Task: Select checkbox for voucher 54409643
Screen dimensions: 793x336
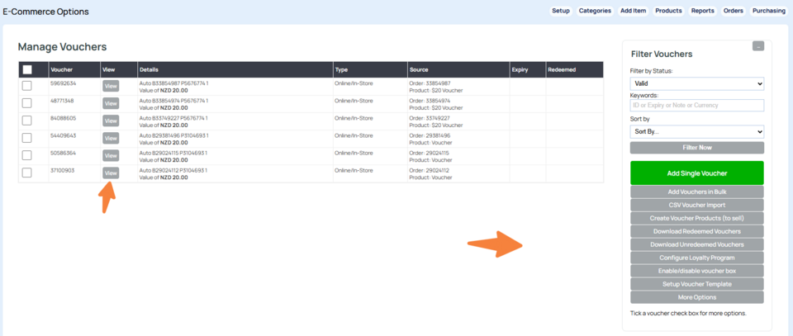Action: click(27, 138)
